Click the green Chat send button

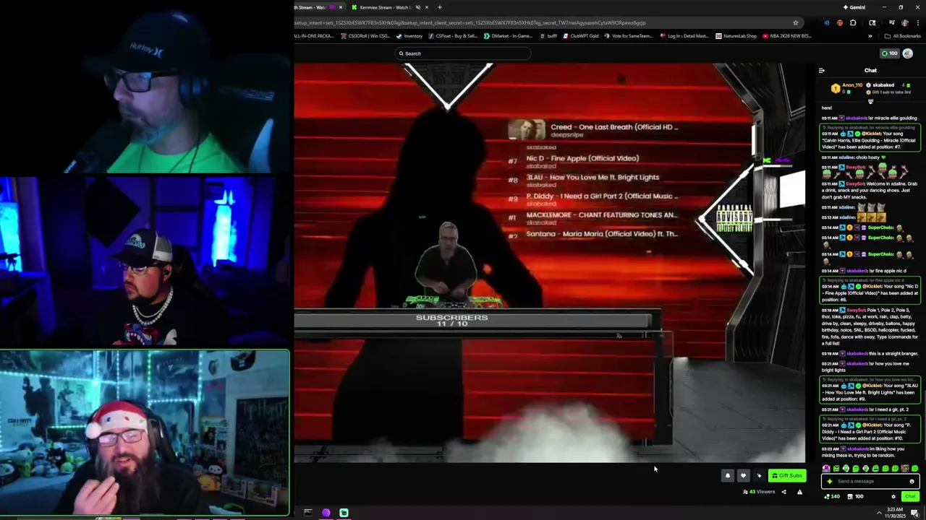point(910,496)
